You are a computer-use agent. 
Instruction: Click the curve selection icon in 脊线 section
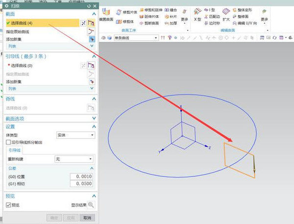pyautogui.click(x=91, y=108)
